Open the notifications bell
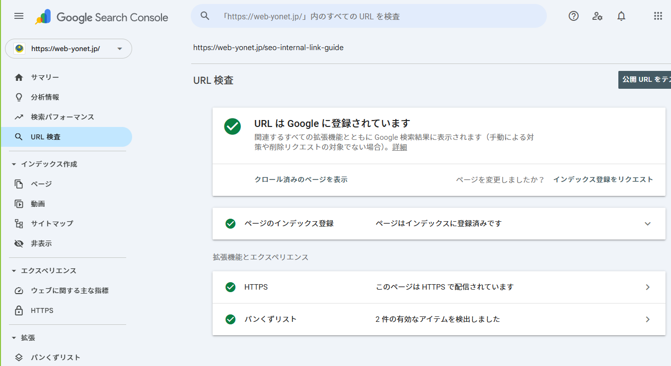 pyautogui.click(x=621, y=16)
